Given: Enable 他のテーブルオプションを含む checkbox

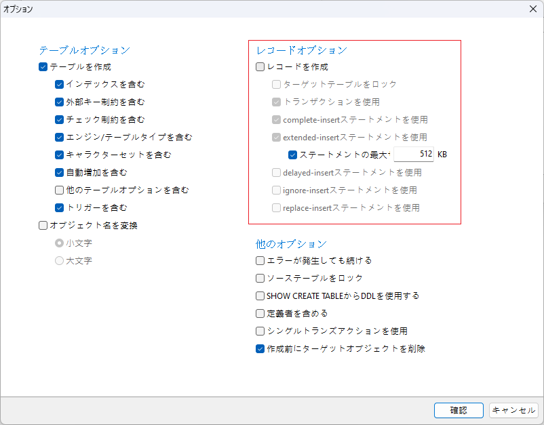Looking at the screenshot, I should pos(60,190).
